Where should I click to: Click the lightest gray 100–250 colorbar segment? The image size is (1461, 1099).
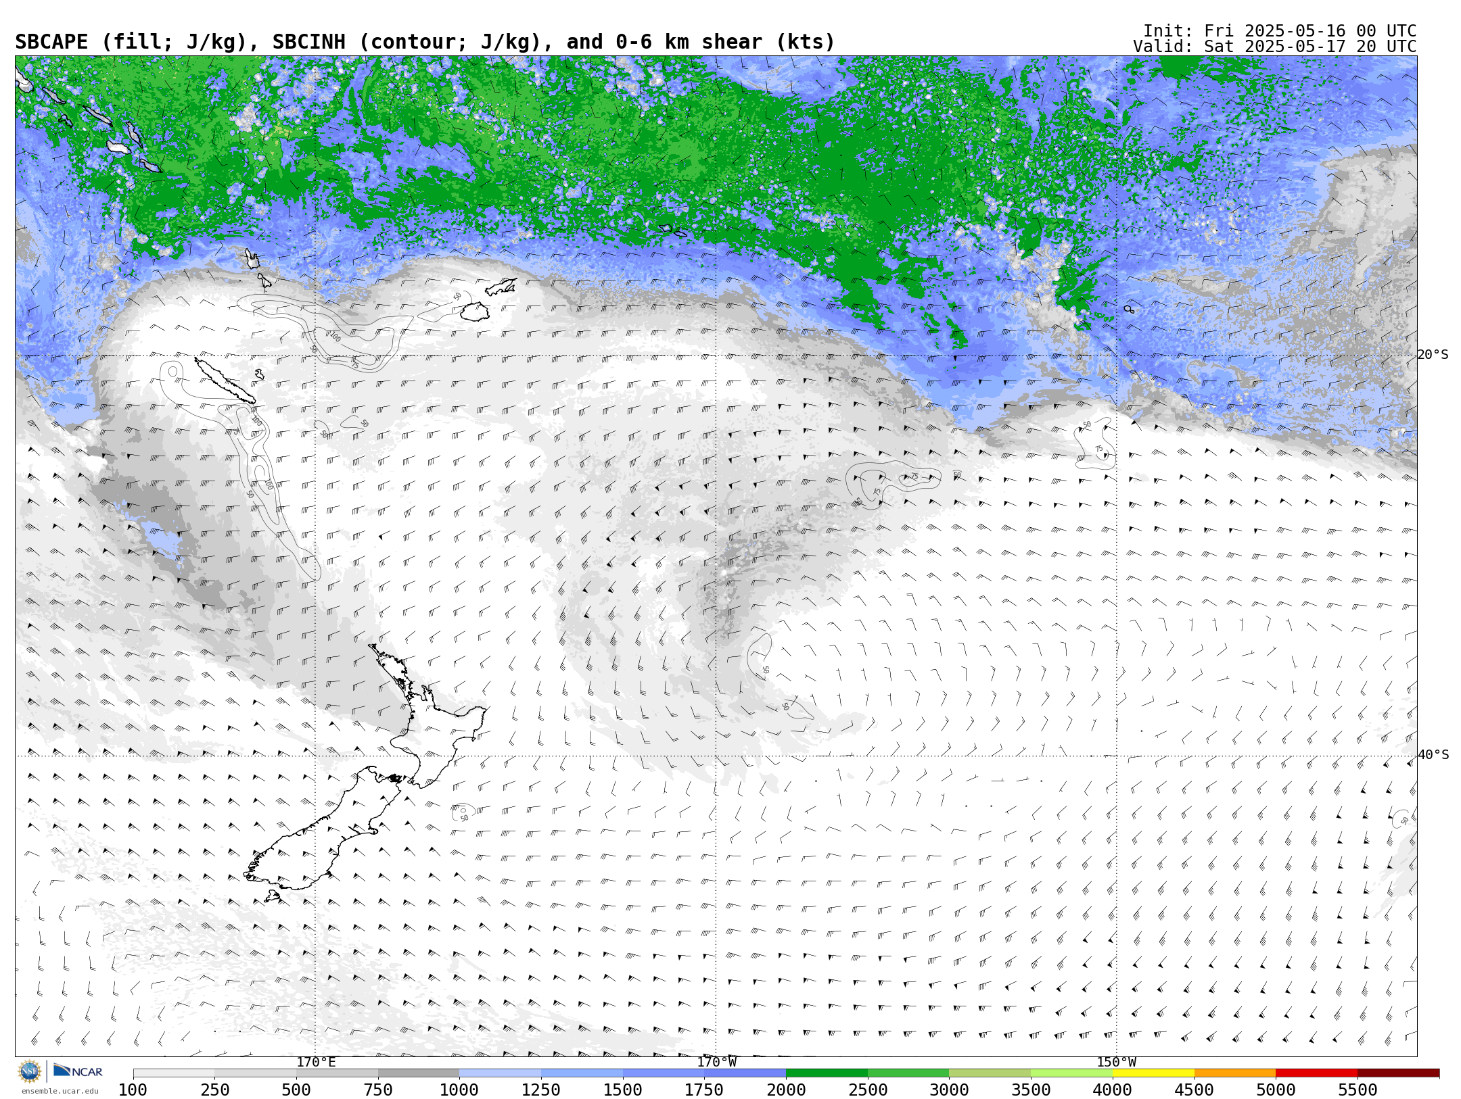click(x=174, y=1073)
